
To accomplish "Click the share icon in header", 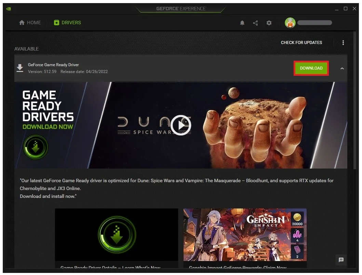I will (255, 23).
